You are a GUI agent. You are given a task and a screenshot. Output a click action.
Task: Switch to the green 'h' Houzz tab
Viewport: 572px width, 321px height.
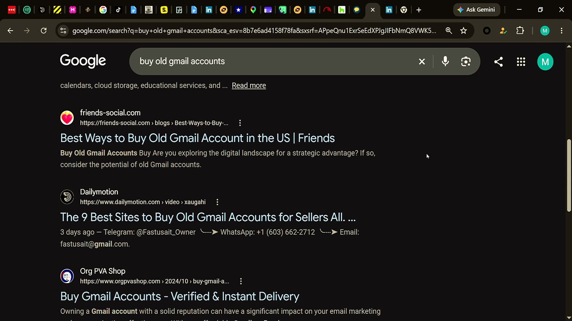[342, 10]
